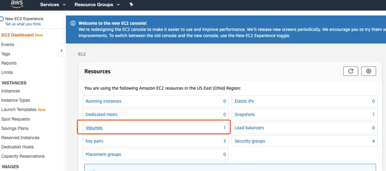
Task: Open Key pairs resource link
Action: [94, 141]
